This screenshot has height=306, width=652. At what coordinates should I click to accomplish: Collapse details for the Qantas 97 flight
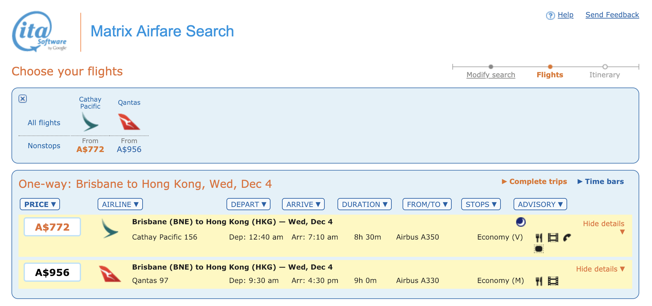600,269
